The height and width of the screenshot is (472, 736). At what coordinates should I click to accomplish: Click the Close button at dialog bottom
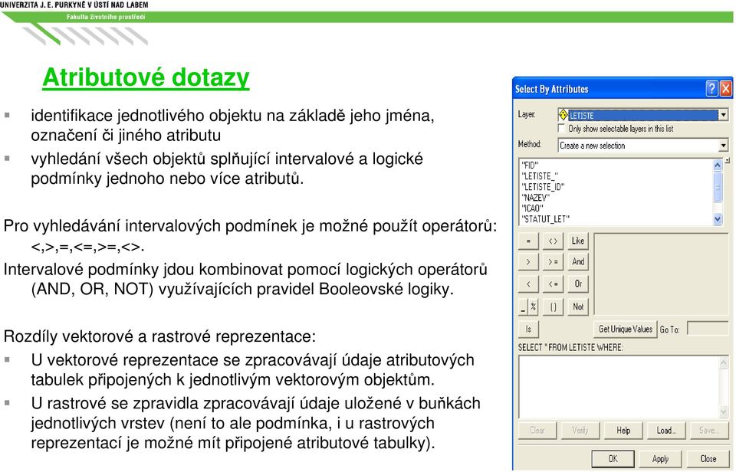[708, 458]
